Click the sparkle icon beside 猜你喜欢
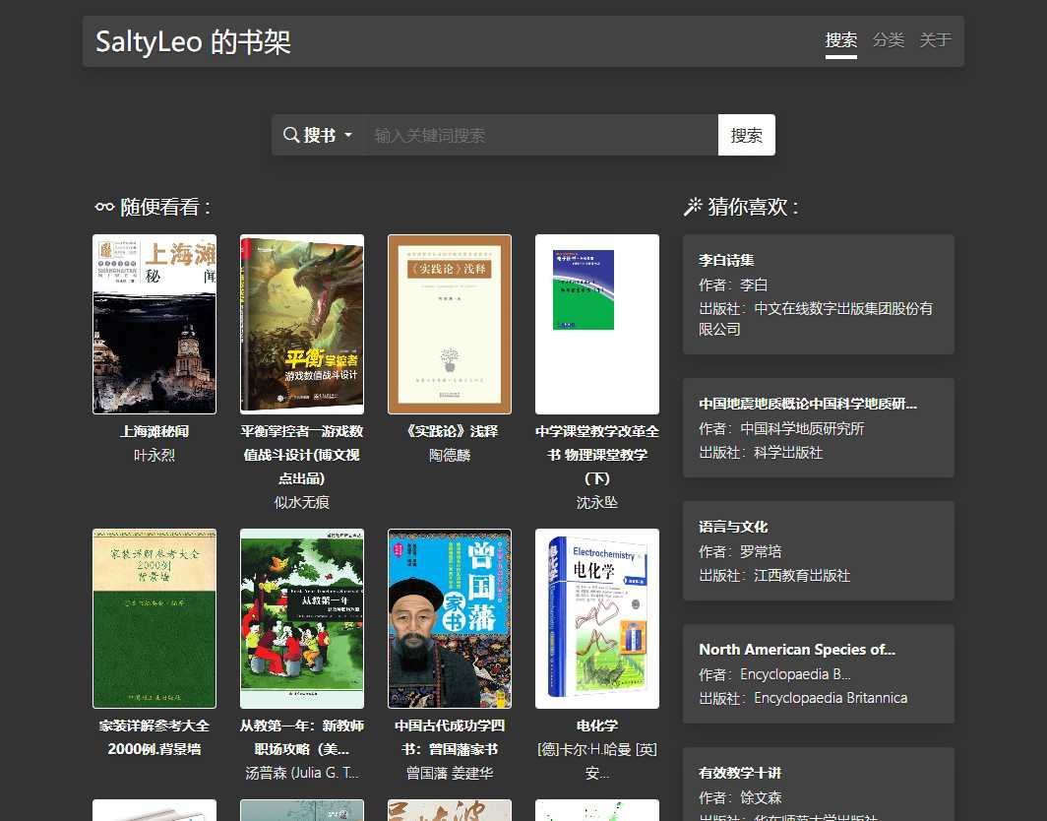1047x821 pixels. (x=692, y=207)
